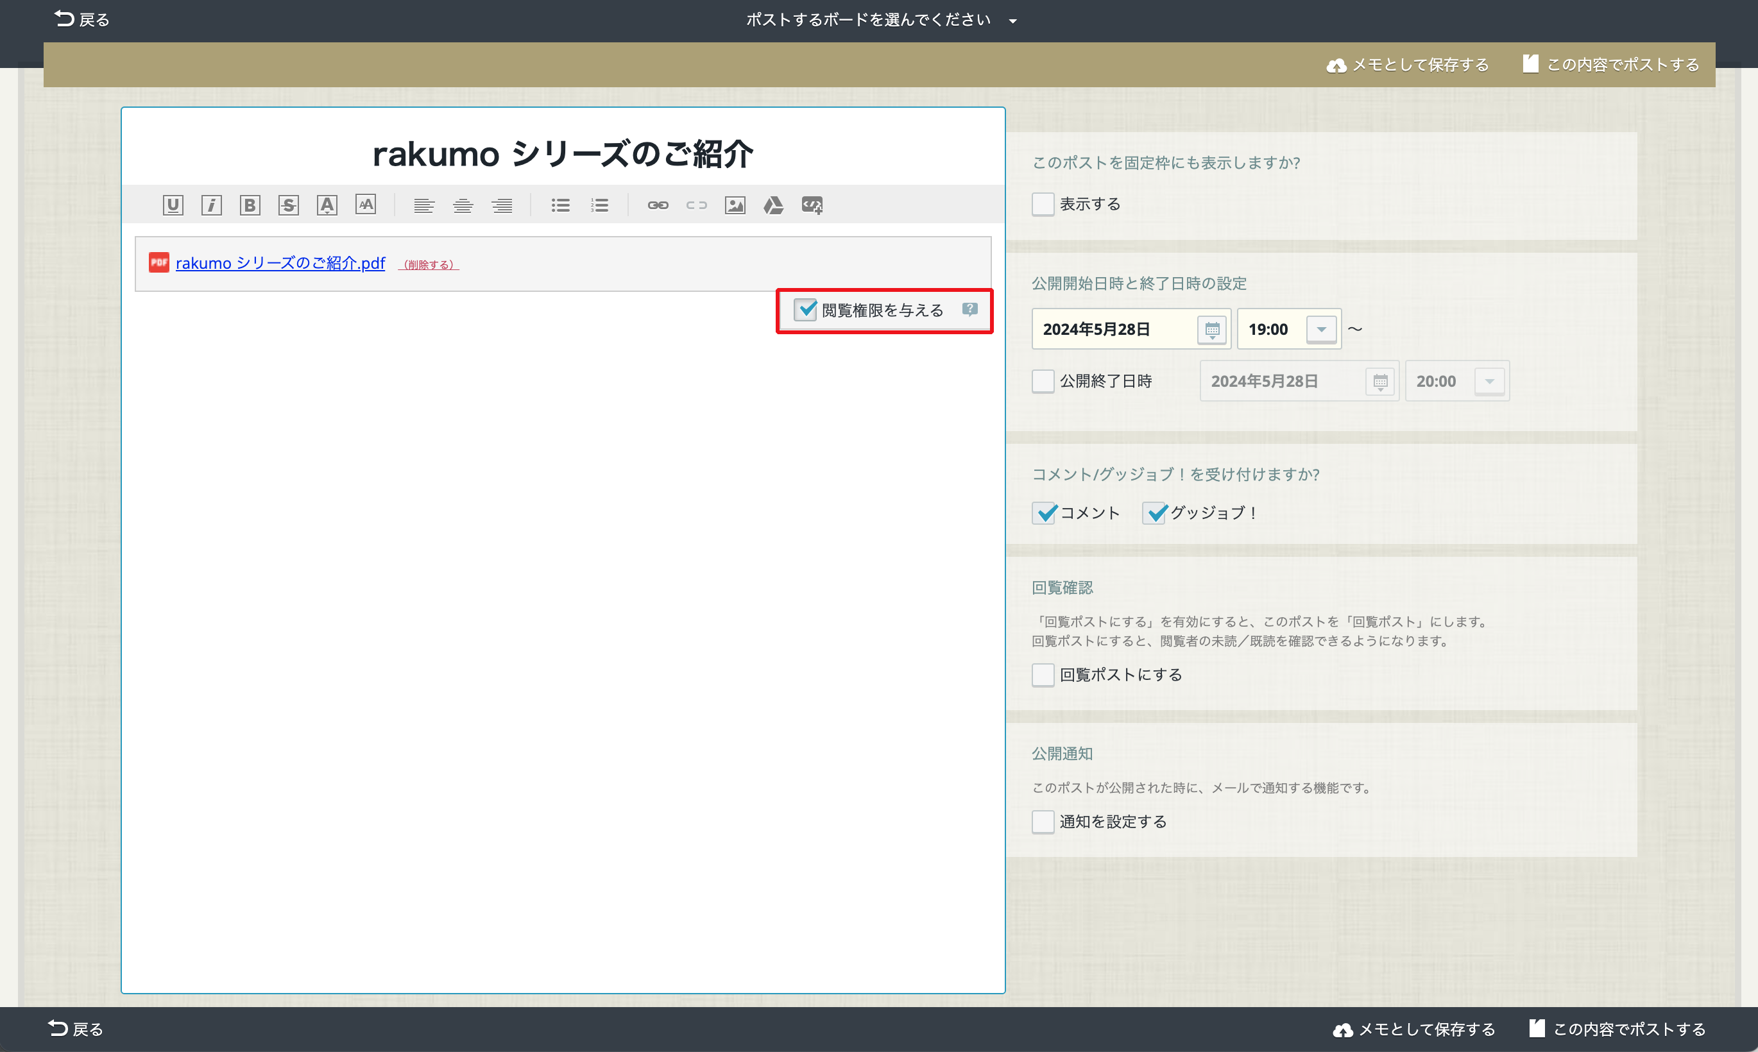Toggle bold formatting in the editor
This screenshot has height=1052, width=1758.
250,205
